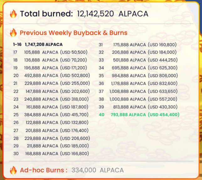Image resolution: width=202 pixels, height=180 pixels.
Task: Click the Ad-hoc value 334,000 ALPACA
Action: click(98, 170)
